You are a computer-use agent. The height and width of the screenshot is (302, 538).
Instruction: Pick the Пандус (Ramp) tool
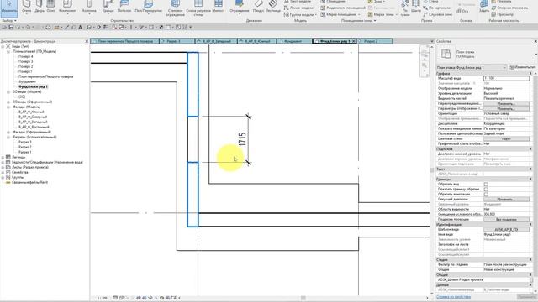[x=258, y=7]
